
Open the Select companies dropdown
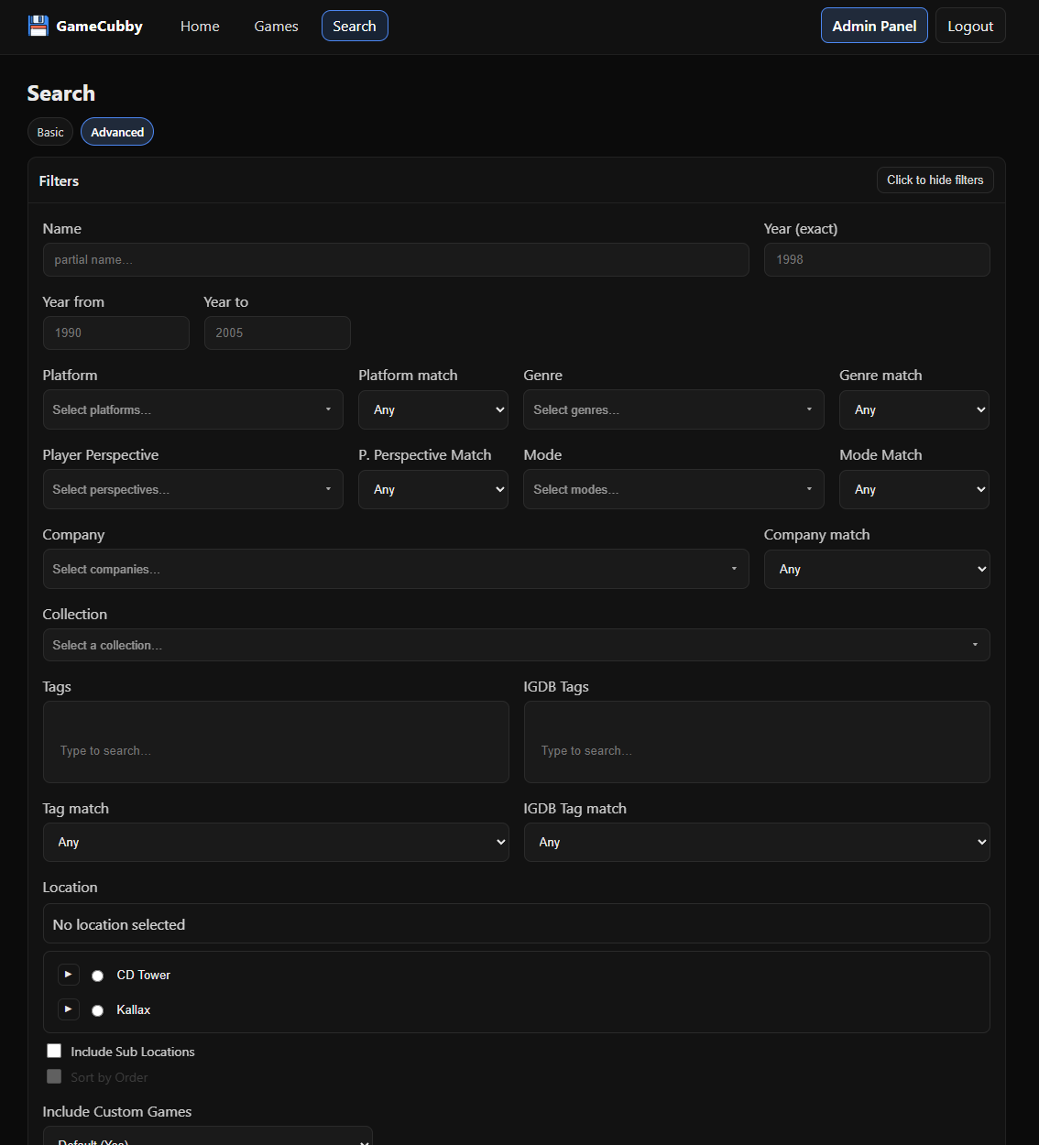pos(396,569)
